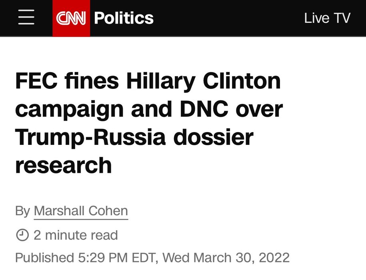Click the headline line "FEC fines Hillary Clinton"
Image resolution: width=366 pixels, height=280 pixels.
click(x=148, y=82)
